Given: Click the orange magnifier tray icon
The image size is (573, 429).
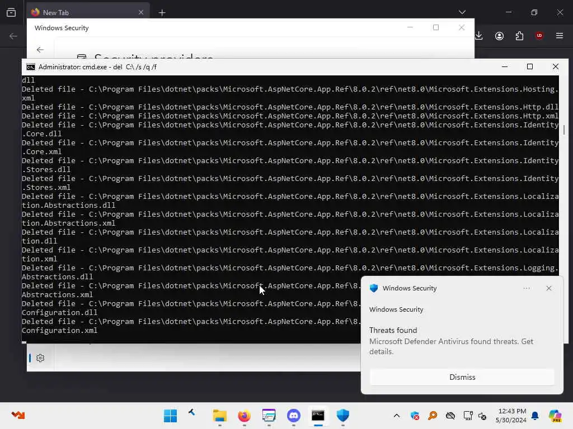Looking at the screenshot, I should pos(433,416).
